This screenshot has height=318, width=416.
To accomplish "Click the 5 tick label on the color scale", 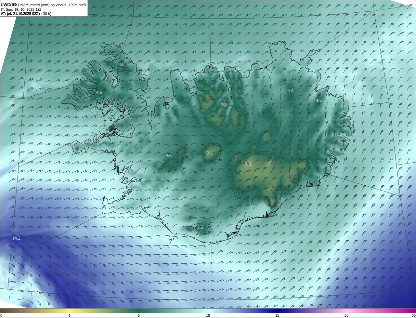I will 139,315.
